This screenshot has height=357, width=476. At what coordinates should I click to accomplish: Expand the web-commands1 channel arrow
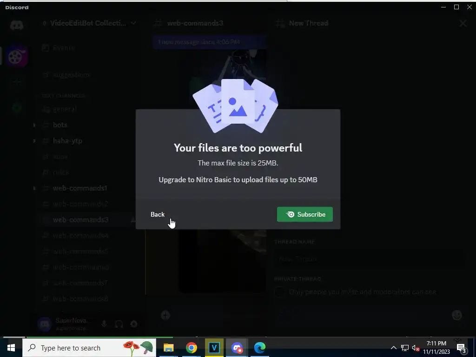tap(34, 188)
